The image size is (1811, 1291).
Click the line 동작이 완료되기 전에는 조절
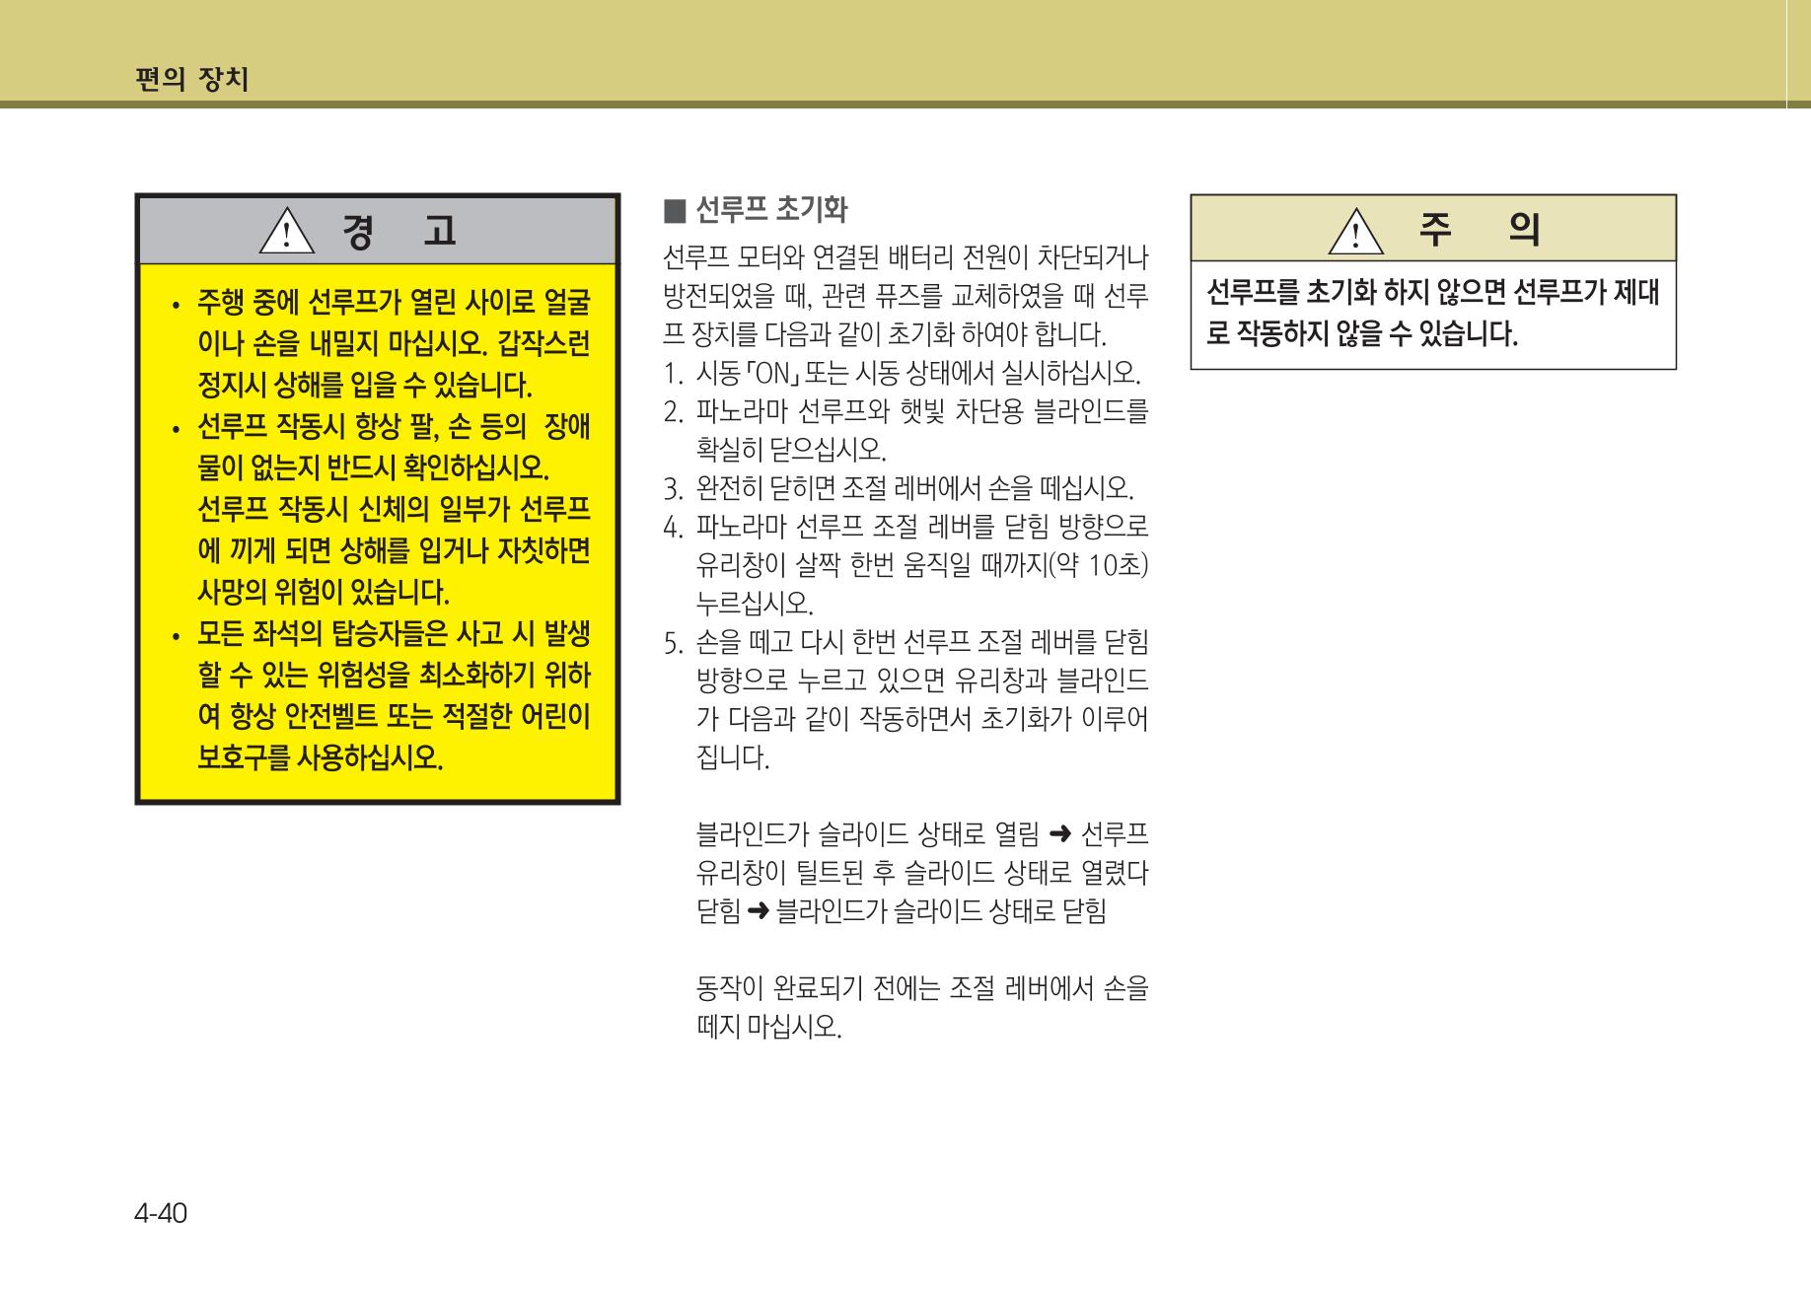922,988
